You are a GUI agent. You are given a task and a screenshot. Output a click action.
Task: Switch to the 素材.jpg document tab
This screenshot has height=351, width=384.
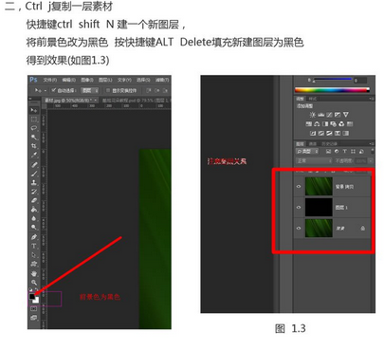(70, 101)
